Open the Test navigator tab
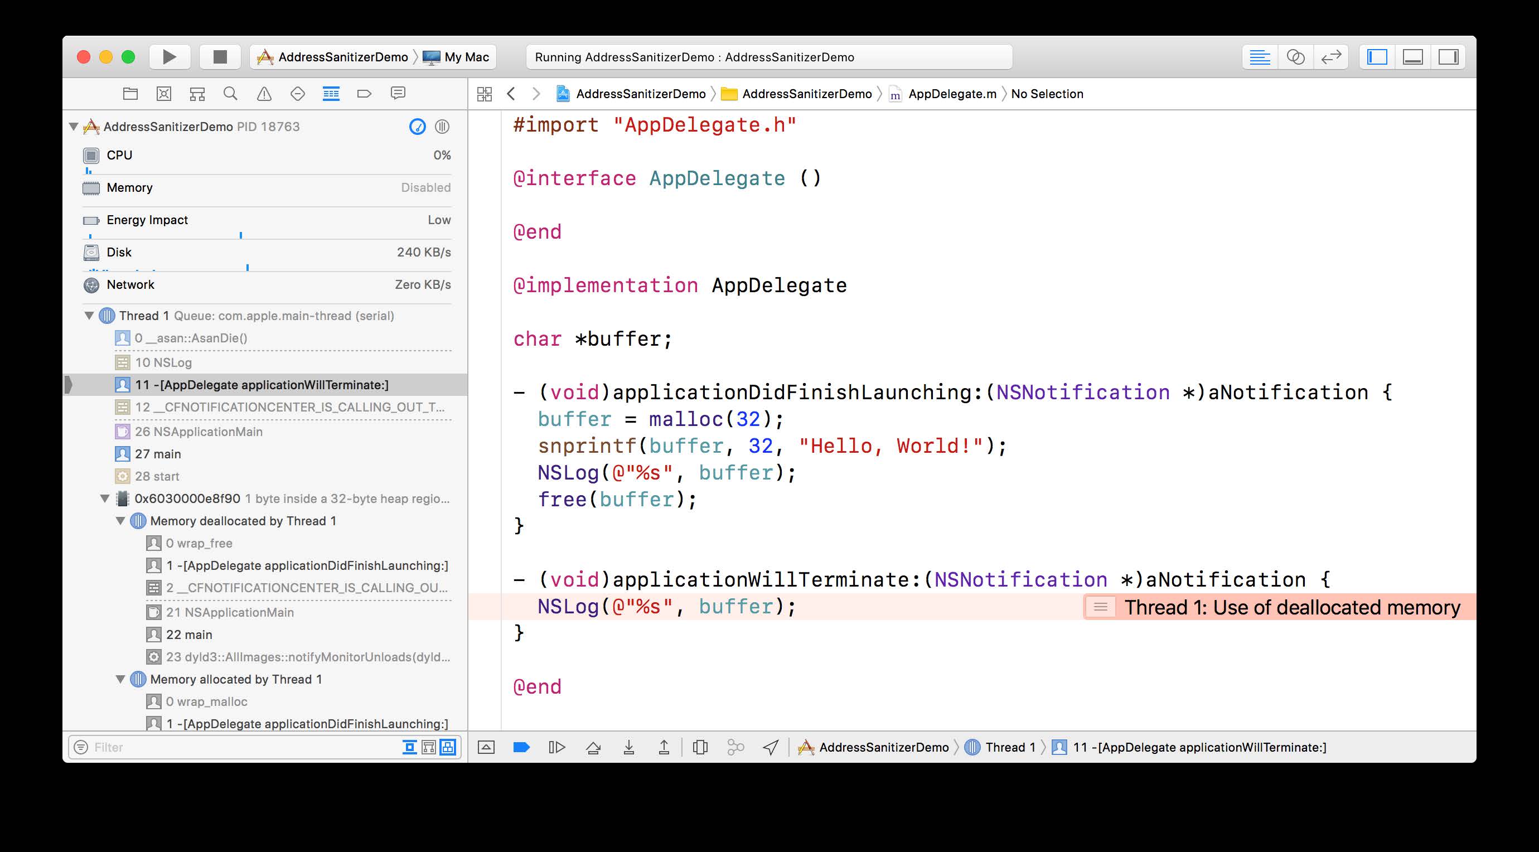The height and width of the screenshot is (852, 1539). pos(298,94)
